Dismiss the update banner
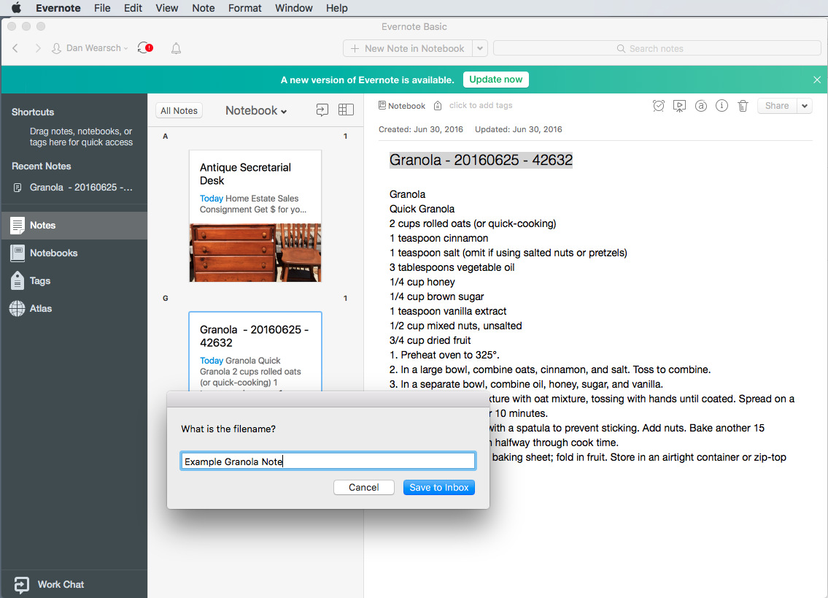 [x=817, y=80]
